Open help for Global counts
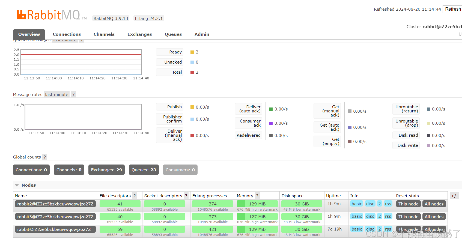The height and width of the screenshot is (242, 462). (x=45, y=157)
